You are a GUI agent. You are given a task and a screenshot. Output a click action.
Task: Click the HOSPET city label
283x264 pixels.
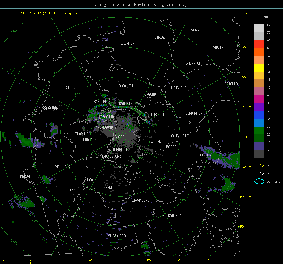click(x=170, y=147)
